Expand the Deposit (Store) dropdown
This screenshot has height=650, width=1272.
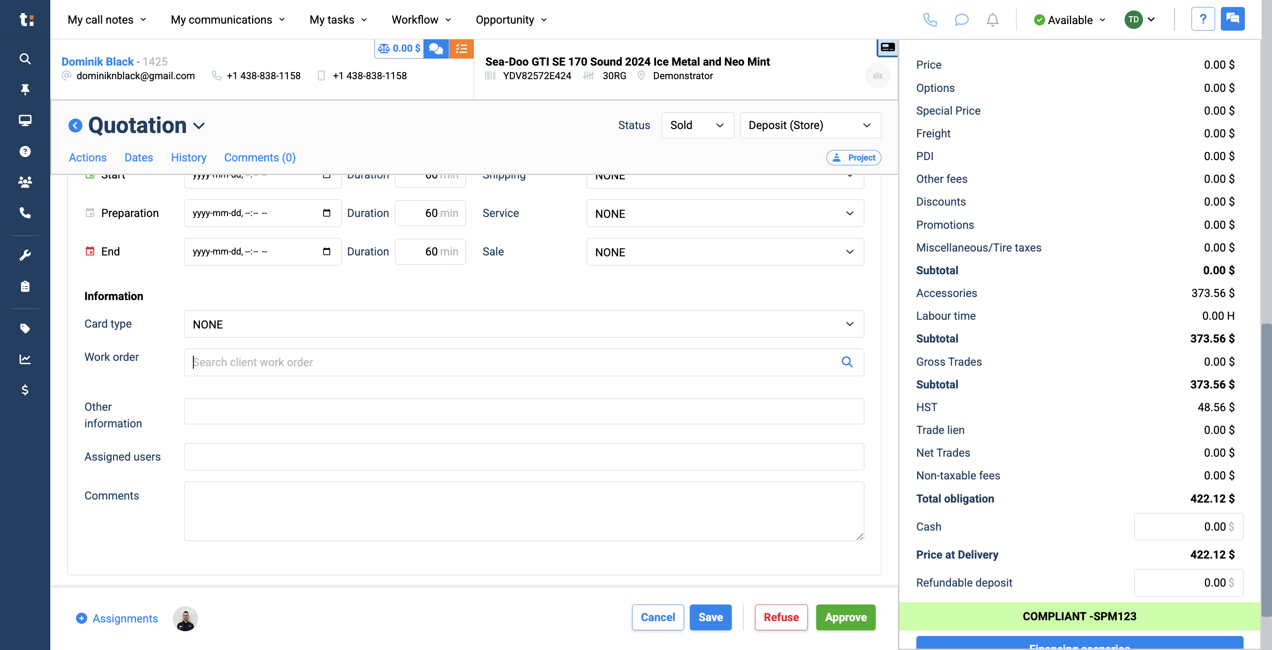[x=809, y=125]
